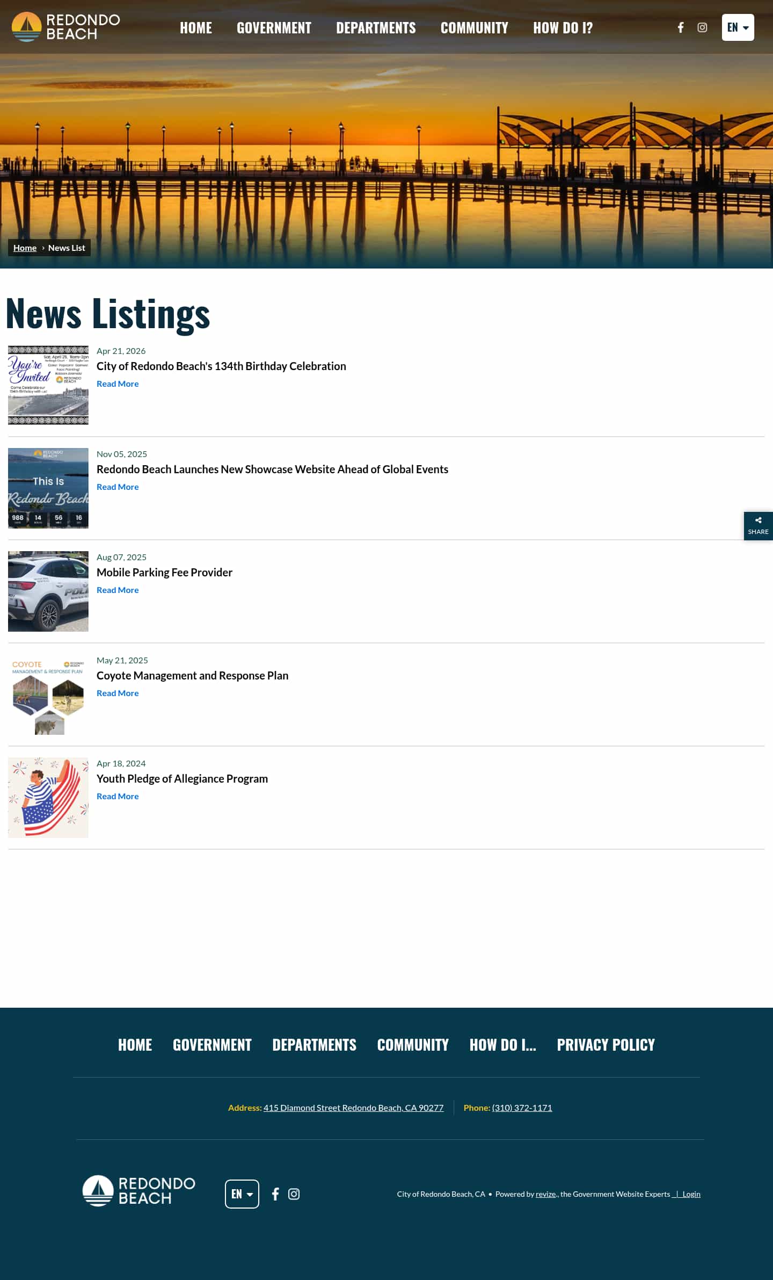This screenshot has height=1280, width=773.
Task: Select the Nov 05, 2025 date text
Action: click(x=122, y=454)
